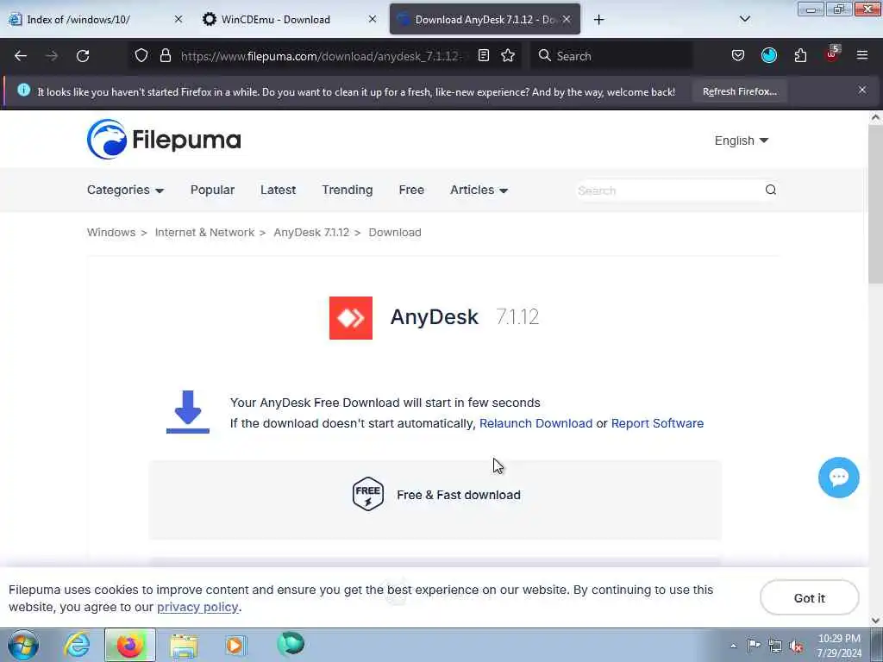Go back with the browser back arrow
Image resolution: width=883 pixels, height=662 pixels.
coord(21,56)
